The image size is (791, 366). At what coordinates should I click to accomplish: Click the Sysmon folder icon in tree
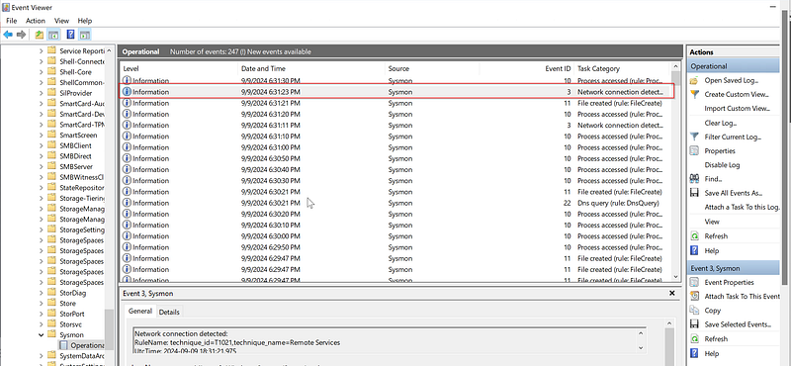click(x=51, y=334)
